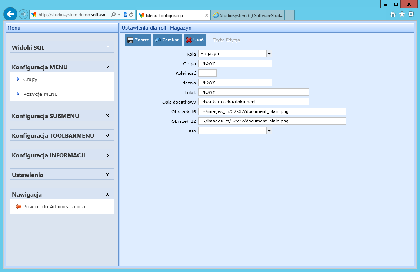Open the Grupy menu link
The image size is (420, 272).
tap(30, 79)
